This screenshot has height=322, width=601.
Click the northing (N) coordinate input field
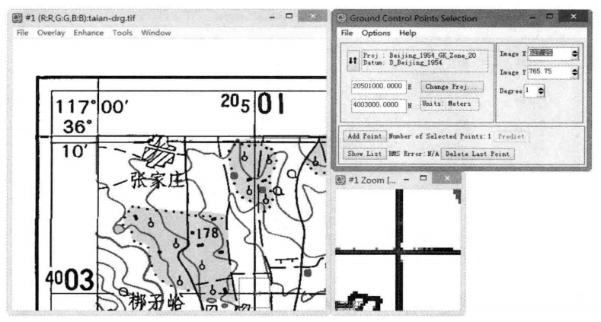click(377, 104)
